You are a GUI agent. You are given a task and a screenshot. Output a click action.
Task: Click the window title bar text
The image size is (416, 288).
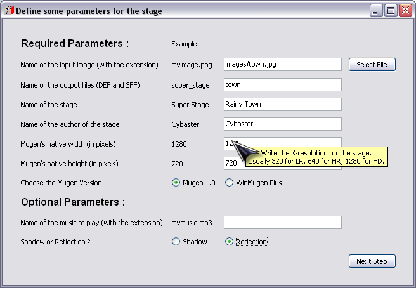[89, 11]
